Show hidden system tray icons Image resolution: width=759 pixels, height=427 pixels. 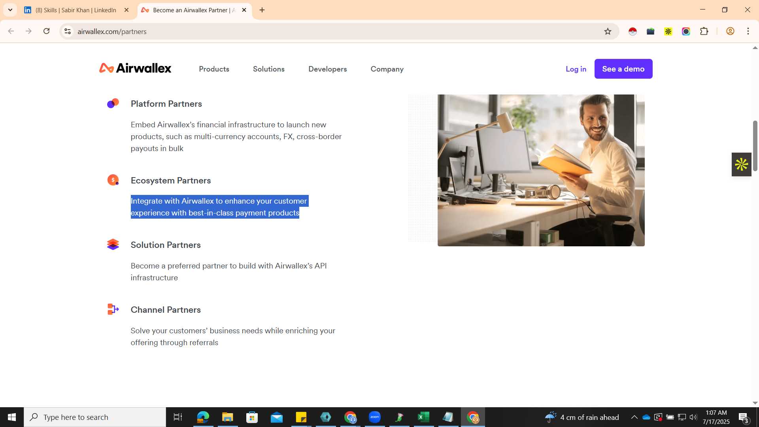[634, 417]
